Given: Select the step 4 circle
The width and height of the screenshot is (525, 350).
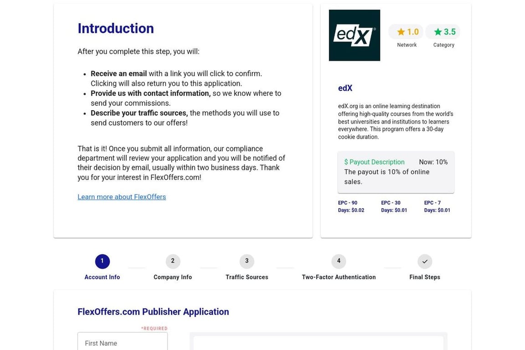Looking at the screenshot, I should pyautogui.click(x=339, y=261).
